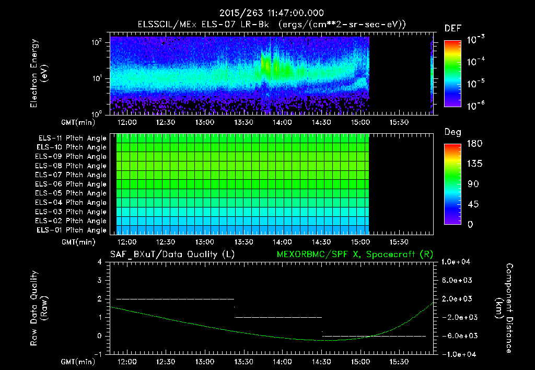Image resolution: width=535 pixels, height=370 pixels.
Task: Select the plot timestamp 2015/263 11:47:00.000
Action: tap(271, 13)
